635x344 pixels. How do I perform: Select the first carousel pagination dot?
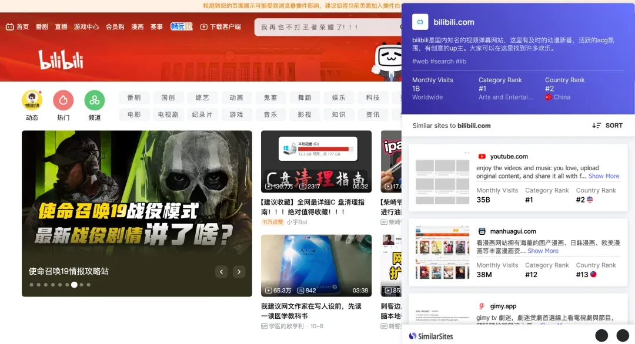coord(32,285)
